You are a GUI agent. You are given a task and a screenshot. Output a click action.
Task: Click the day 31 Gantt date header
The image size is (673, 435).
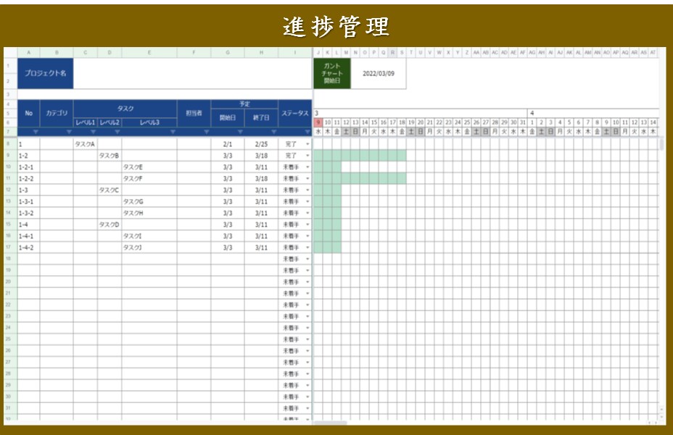coord(522,122)
